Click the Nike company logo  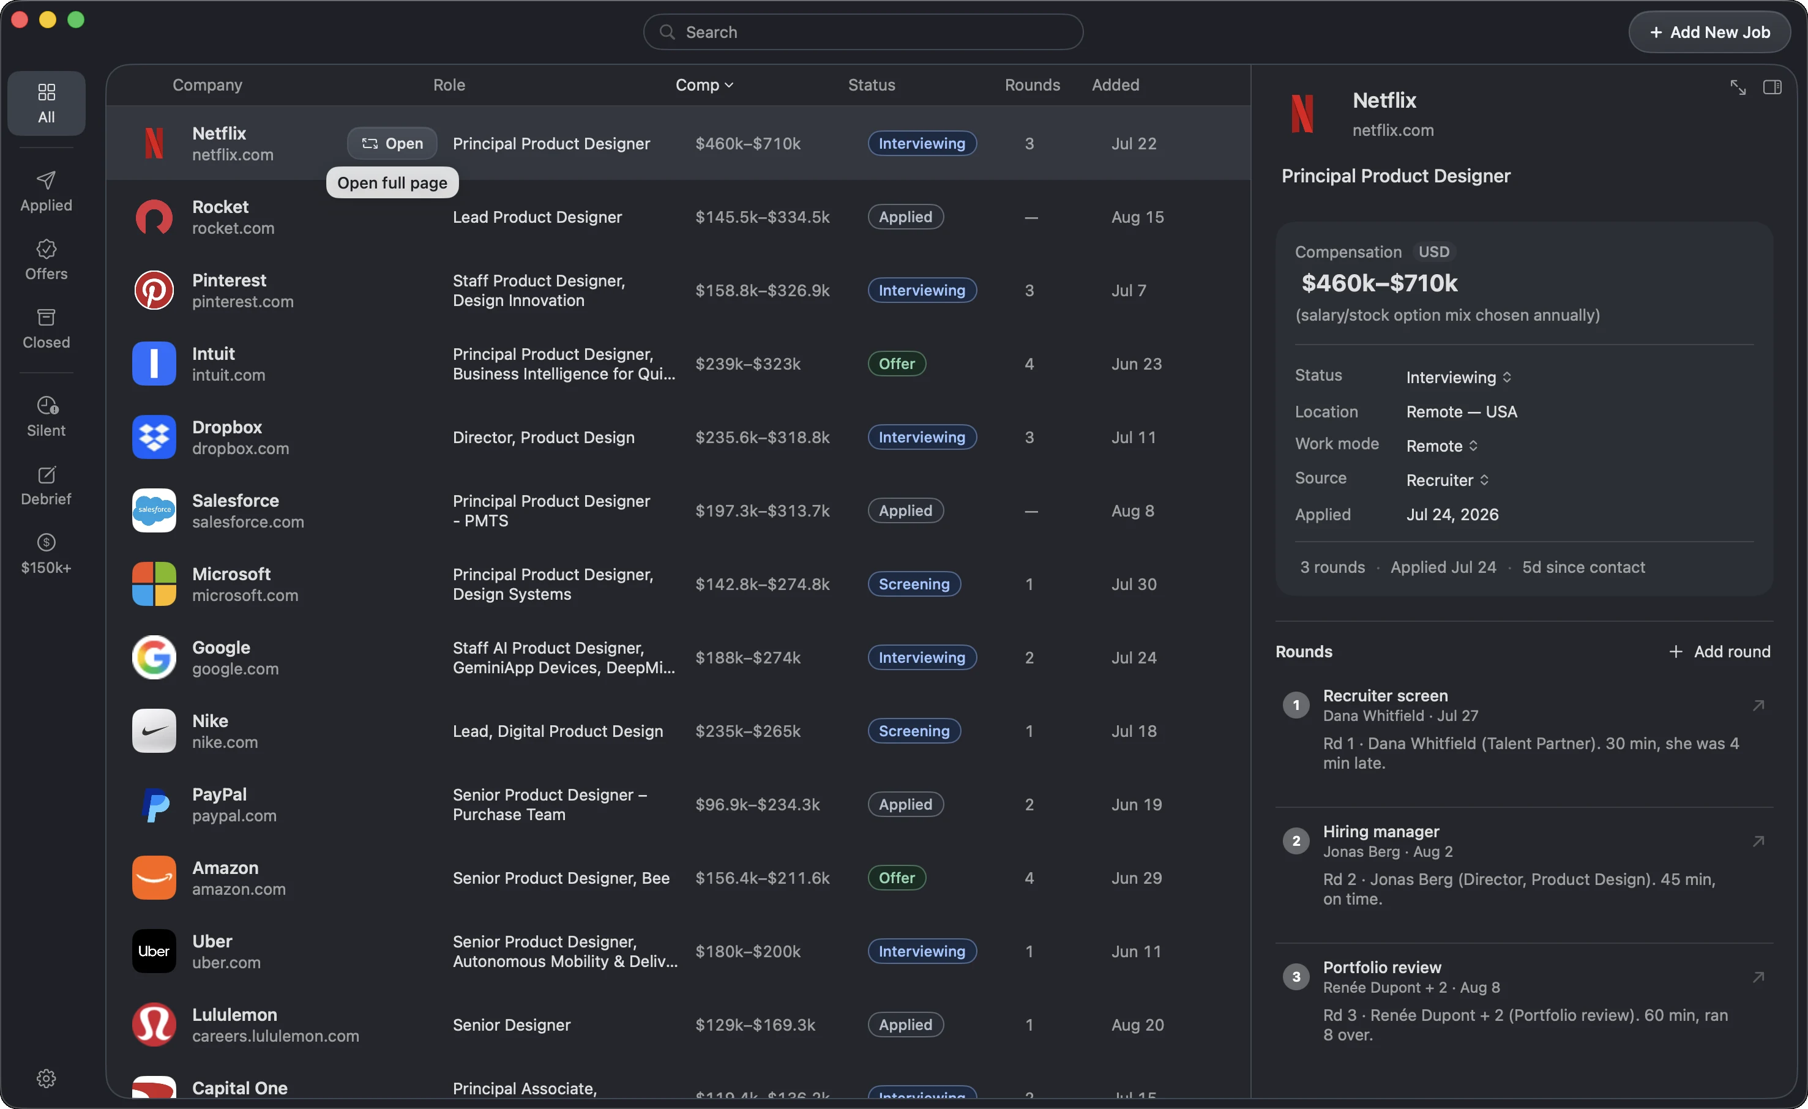coord(154,731)
